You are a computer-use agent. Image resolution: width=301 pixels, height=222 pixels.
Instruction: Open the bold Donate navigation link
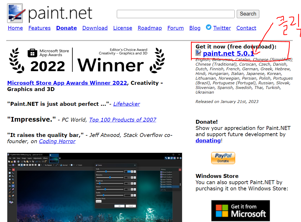[66, 28]
